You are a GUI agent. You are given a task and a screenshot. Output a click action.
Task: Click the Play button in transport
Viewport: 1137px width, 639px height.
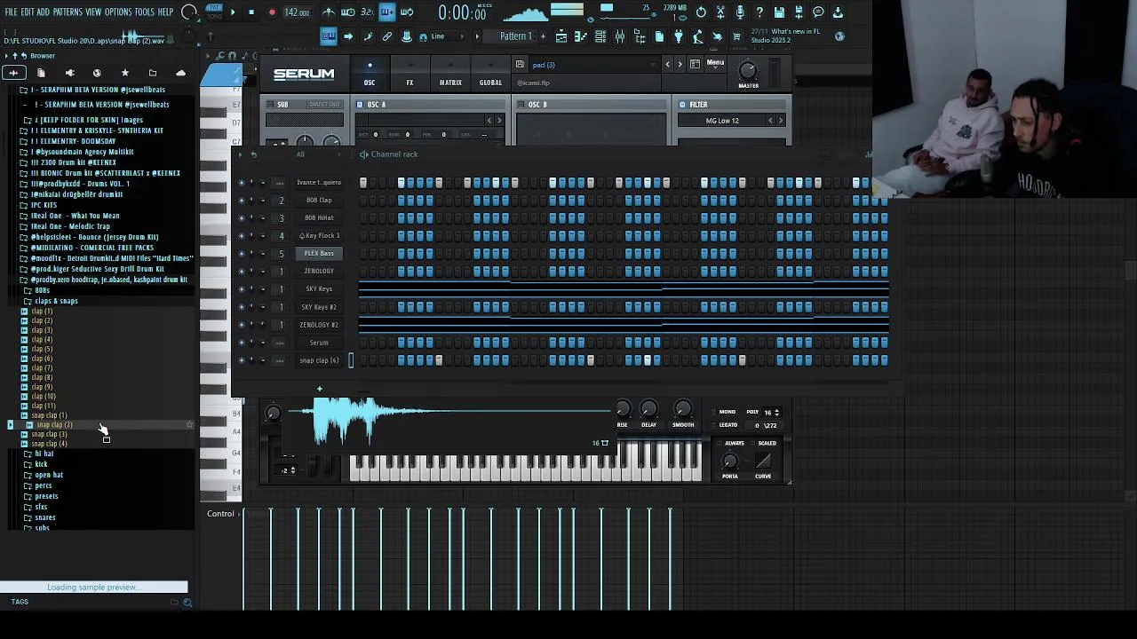click(x=233, y=12)
